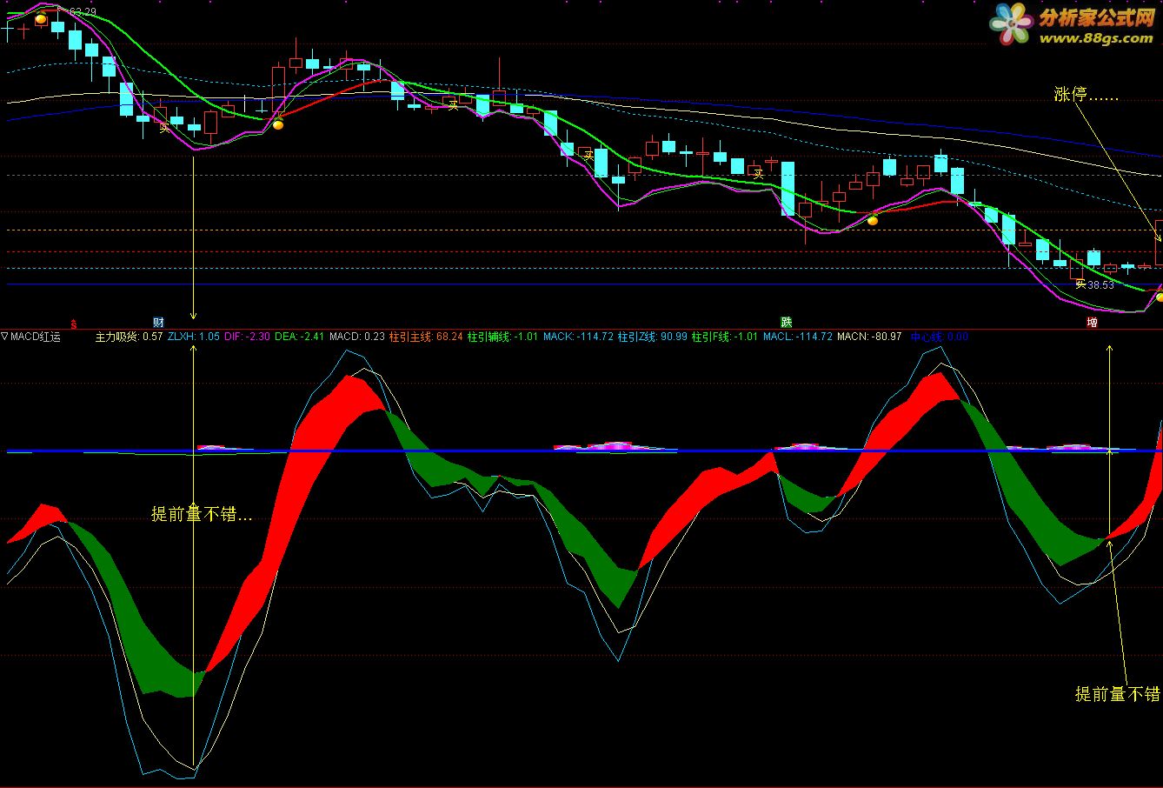Click the gold ball marker beside 63.29
This screenshot has height=788, width=1163.
pyautogui.click(x=41, y=19)
